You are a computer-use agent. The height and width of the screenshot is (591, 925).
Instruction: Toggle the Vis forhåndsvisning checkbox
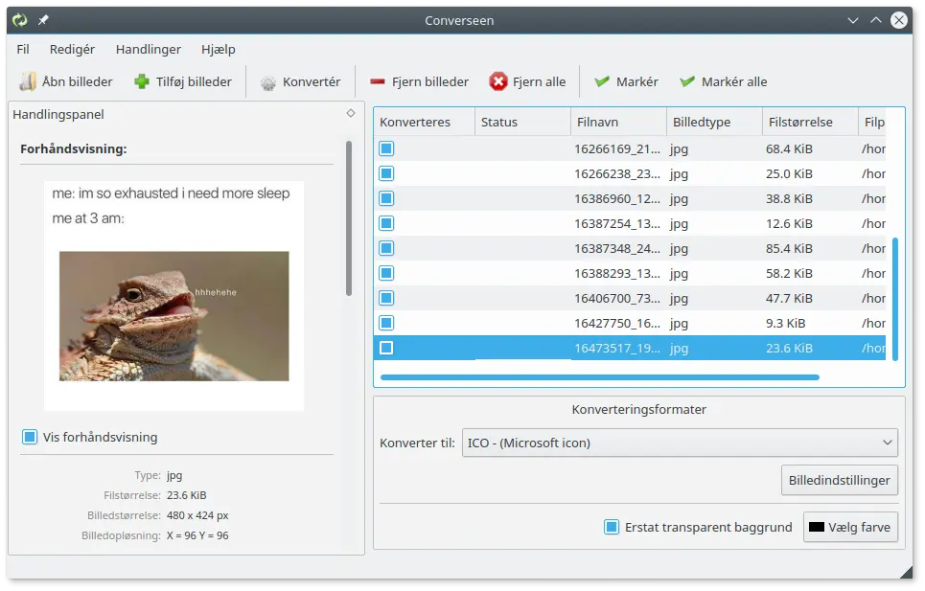(30, 437)
